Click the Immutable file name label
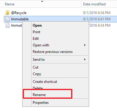117x111 pixels. pyautogui.click(x=20, y=19)
